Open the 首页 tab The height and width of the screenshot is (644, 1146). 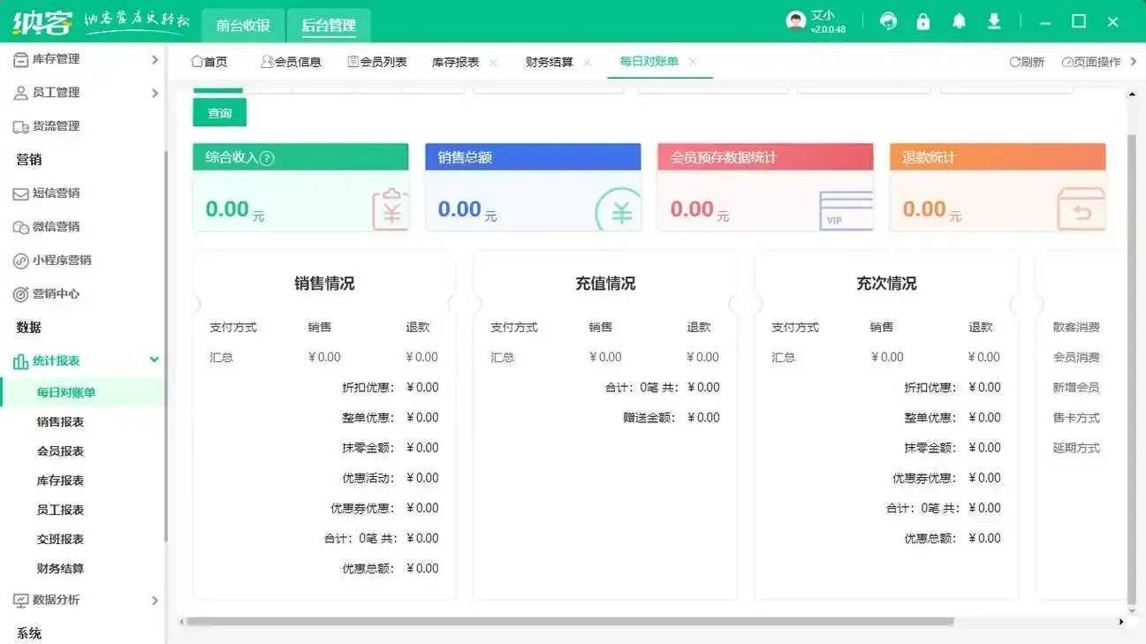[209, 62]
